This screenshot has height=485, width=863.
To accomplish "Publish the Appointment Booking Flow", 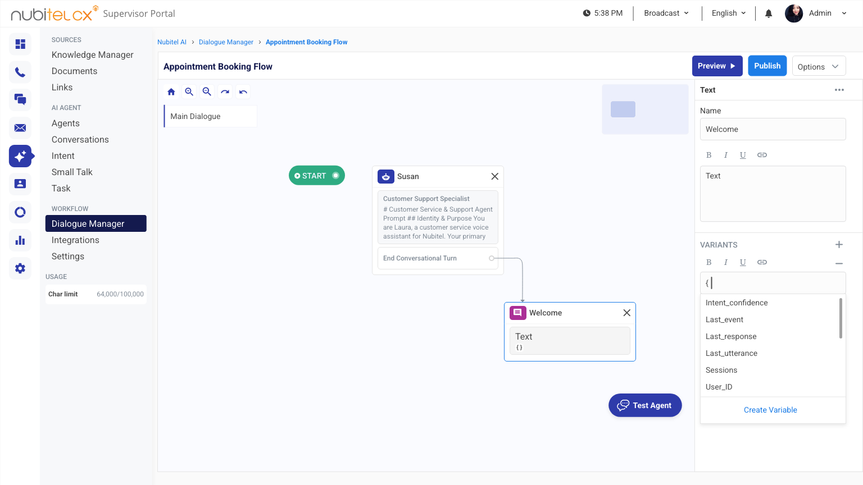I will tap(767, 66).
